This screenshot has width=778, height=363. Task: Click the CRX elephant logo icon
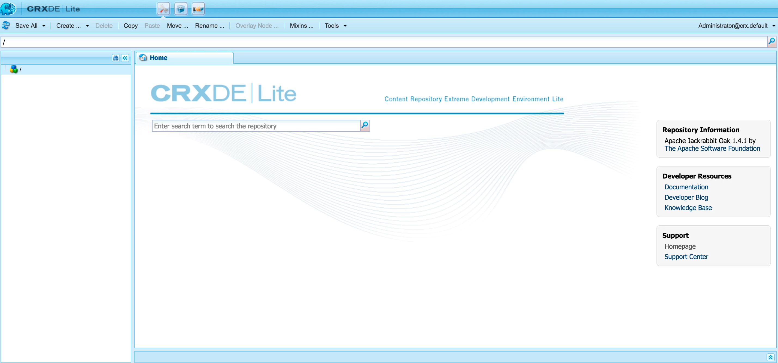(8, 8)
